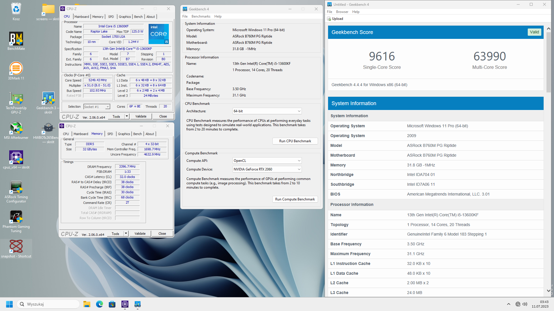Open TechPowerUp GPU-Z shortcut

tap(16, 103)
